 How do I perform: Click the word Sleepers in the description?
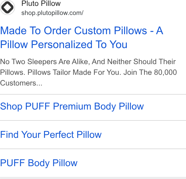(x=42, y=62)
